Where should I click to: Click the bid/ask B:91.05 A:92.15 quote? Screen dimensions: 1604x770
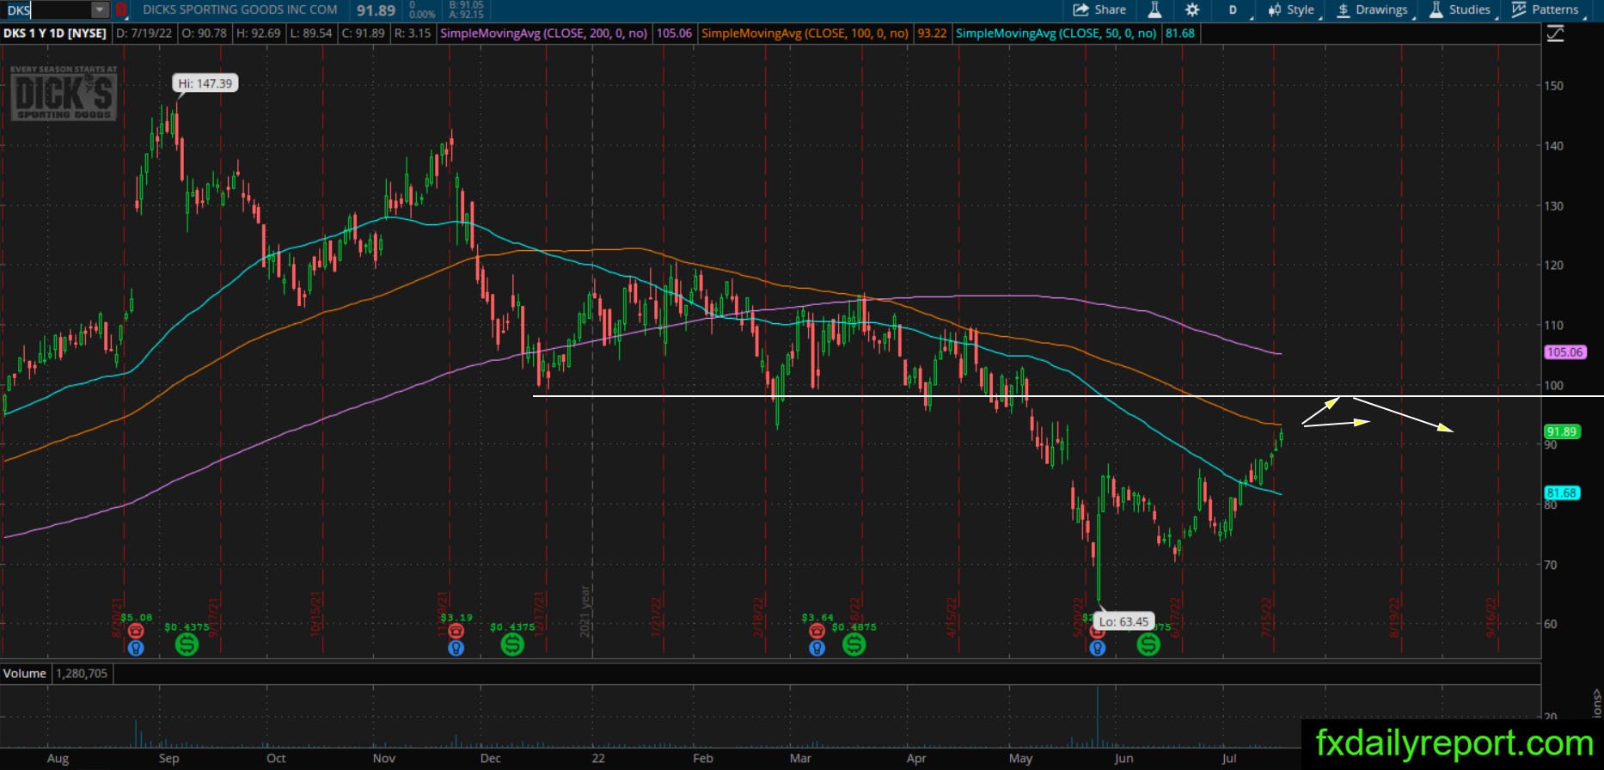coord(466,10)
